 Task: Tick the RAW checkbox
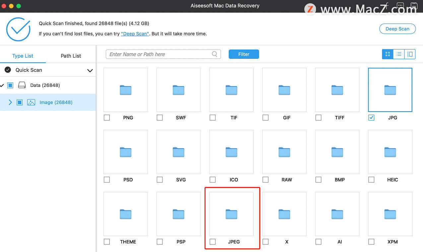[266, 180]
